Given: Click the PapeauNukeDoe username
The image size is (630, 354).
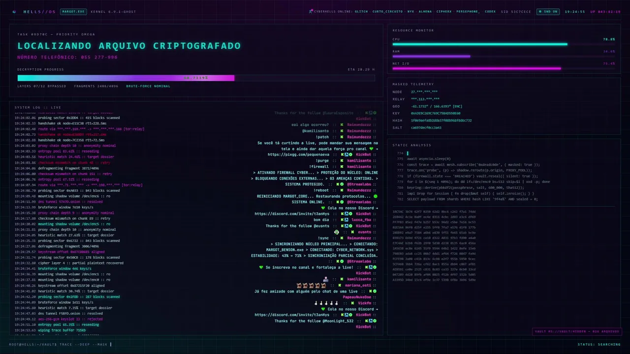Looking at the screenshot, I should tap(357, 297).
